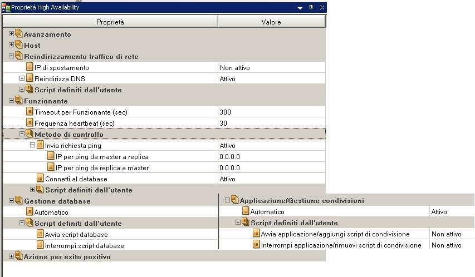Select the heartbeat value 30
Viewport: 475px width, 277px height.
point(223,123)
